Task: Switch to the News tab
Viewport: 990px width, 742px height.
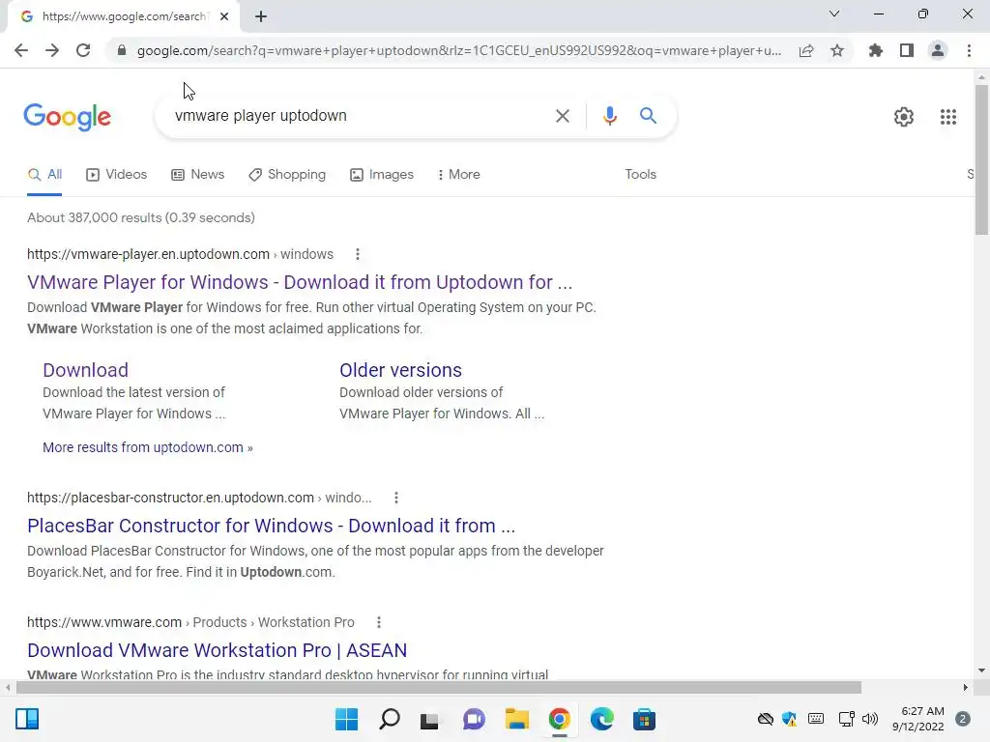Action: 197,175
